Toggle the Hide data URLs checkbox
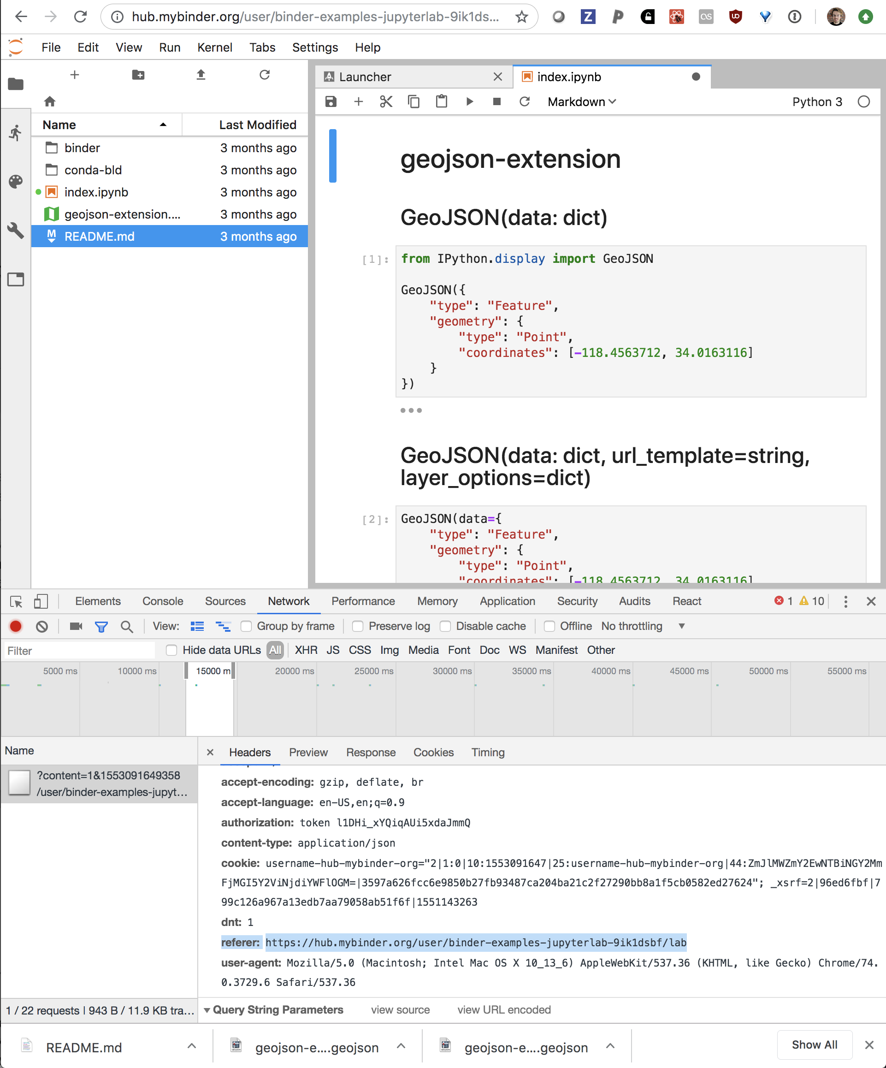This screenshot has height=1068, width=886. (172, 650)
